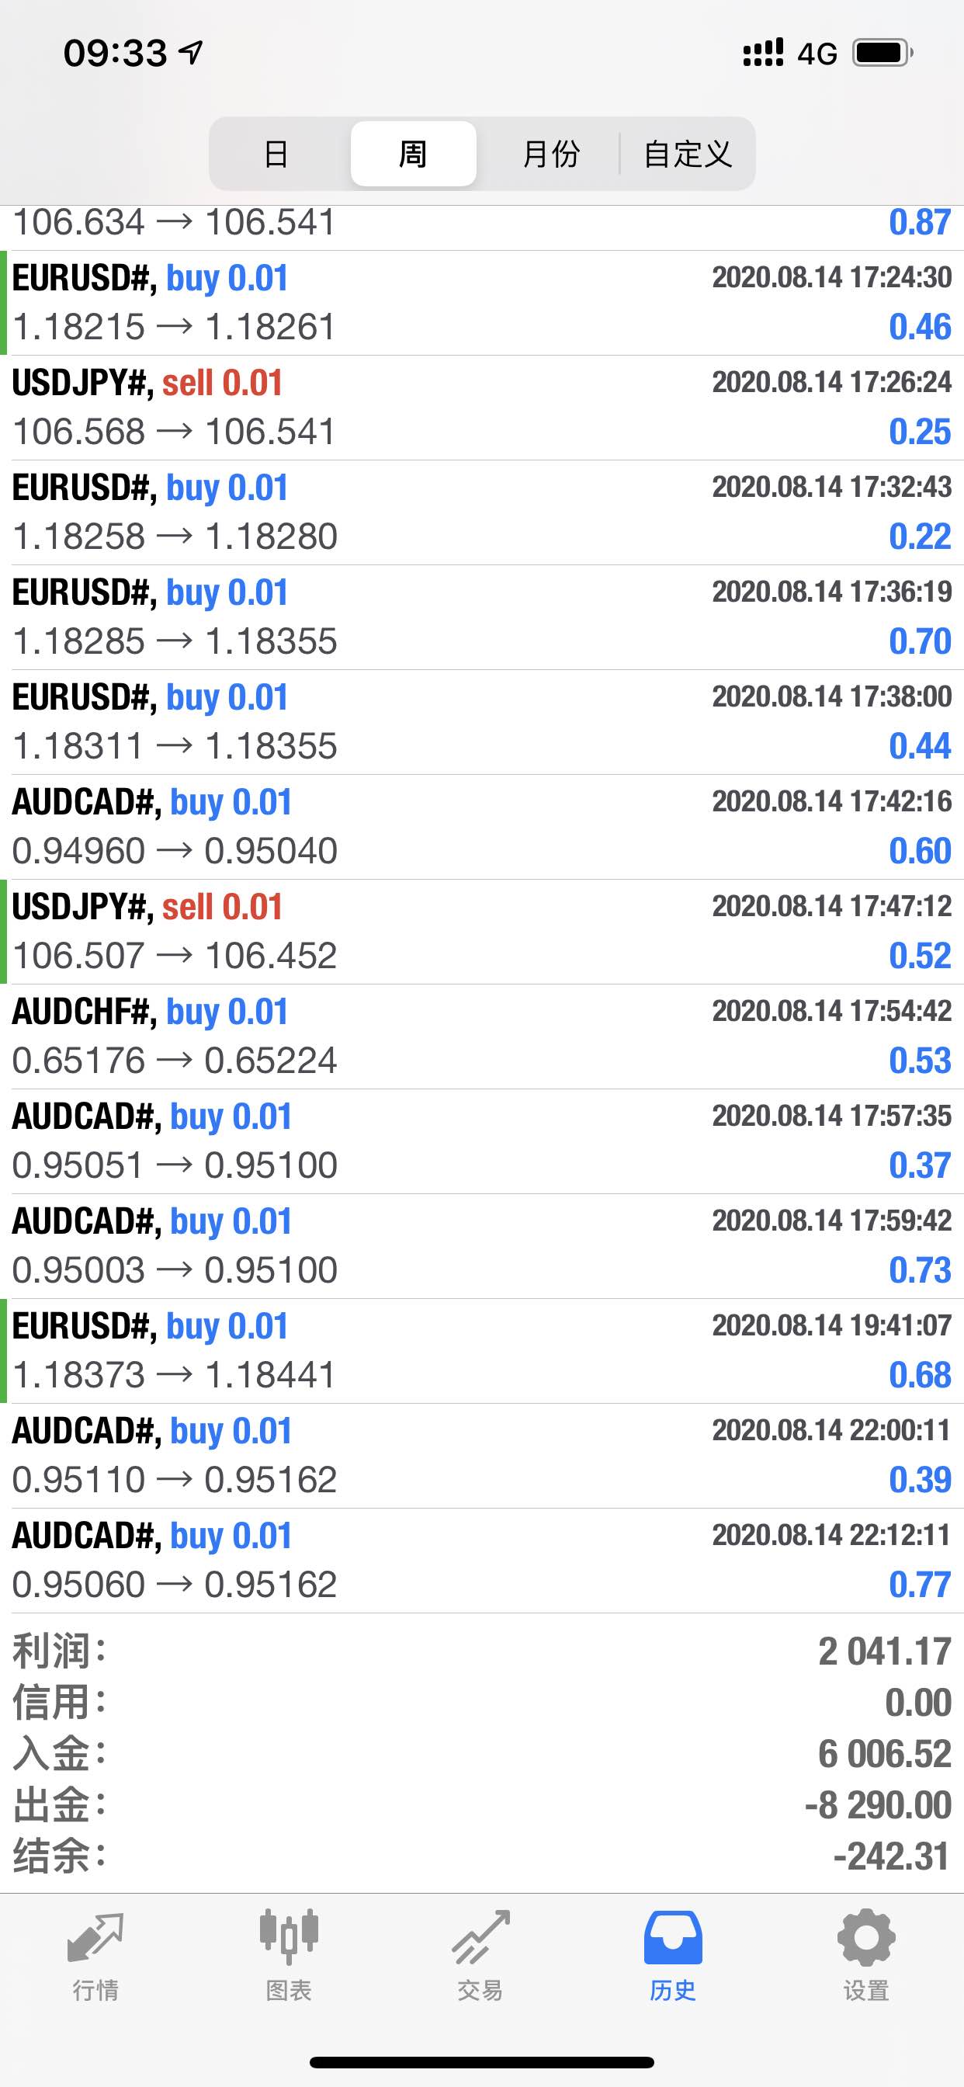Open EURUSD# buy trade at 17:24:30
The height and width of the screenshot is (2087, 964).
coord(482,303)
